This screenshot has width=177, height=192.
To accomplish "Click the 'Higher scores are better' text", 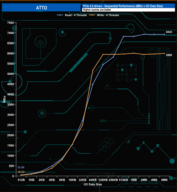I will pyautogui.click(x=97, y=10).
